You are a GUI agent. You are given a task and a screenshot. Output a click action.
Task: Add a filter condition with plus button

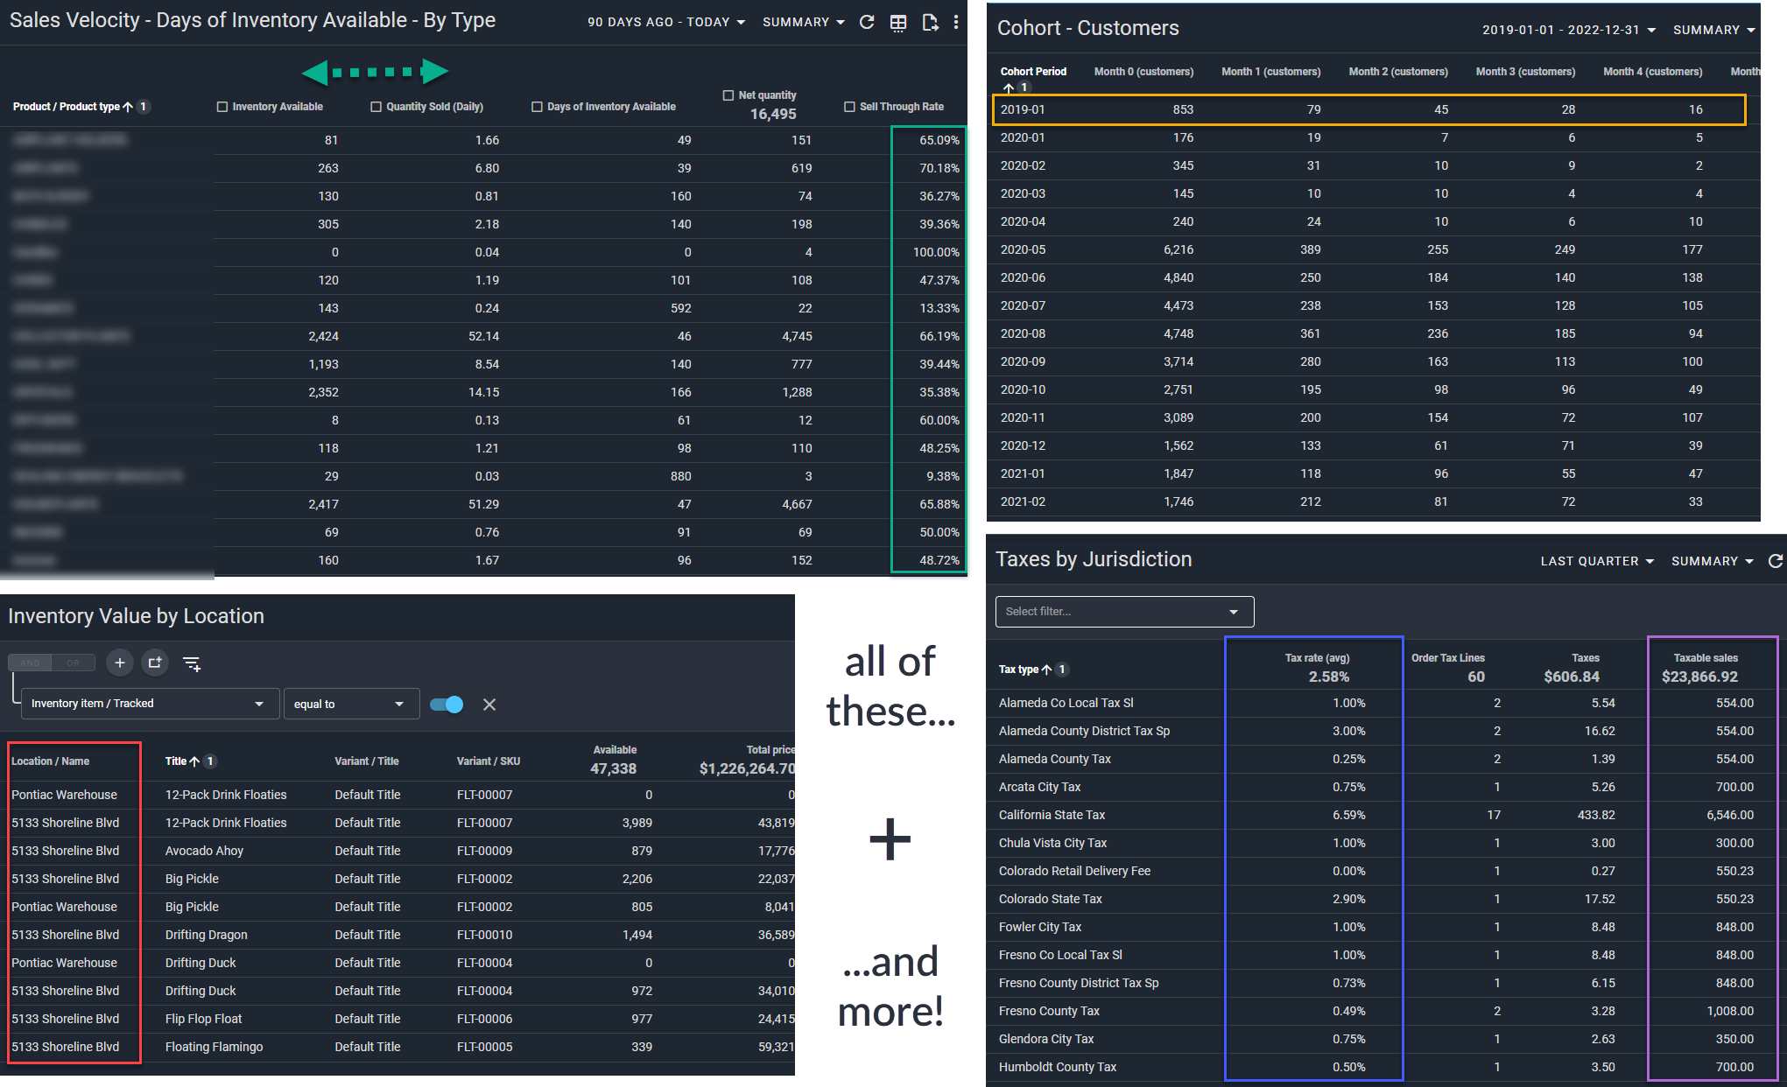coord(120,663)
